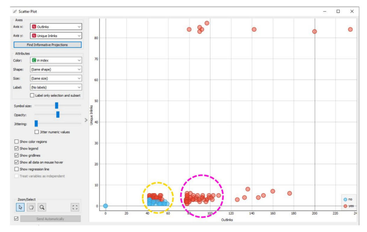
Task: Click the blue 'no' legend marker
Action: click(x=345, y=200)
